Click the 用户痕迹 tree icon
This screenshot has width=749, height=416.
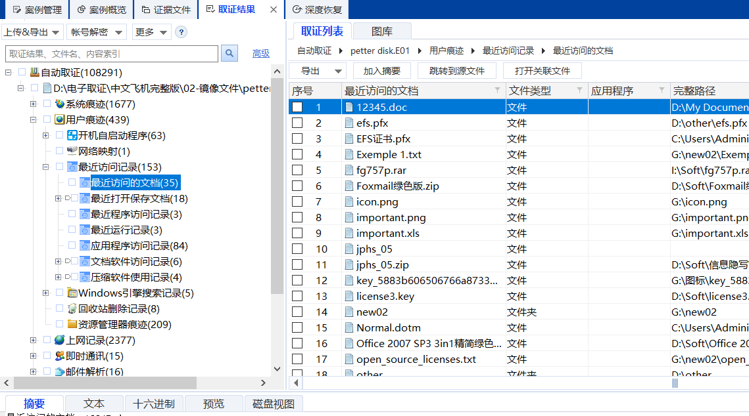tap(60, 119)
